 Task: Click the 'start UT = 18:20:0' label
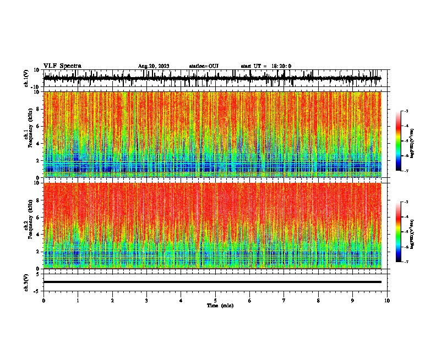coord(266,66)
